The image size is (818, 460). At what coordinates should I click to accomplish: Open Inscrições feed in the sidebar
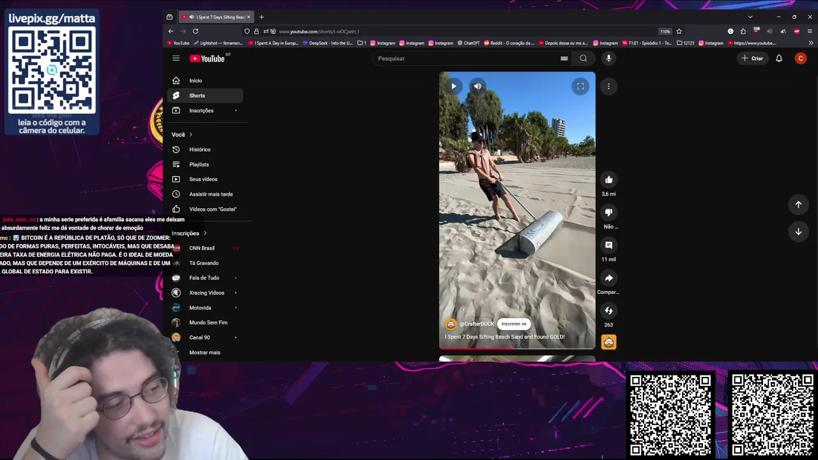pyautogui.click(x=205, y=111)
